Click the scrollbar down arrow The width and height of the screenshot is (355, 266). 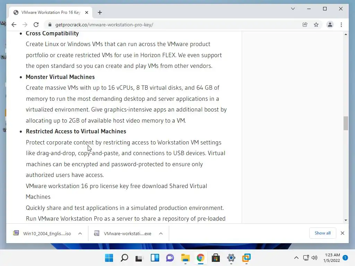[x=346, y=220]
